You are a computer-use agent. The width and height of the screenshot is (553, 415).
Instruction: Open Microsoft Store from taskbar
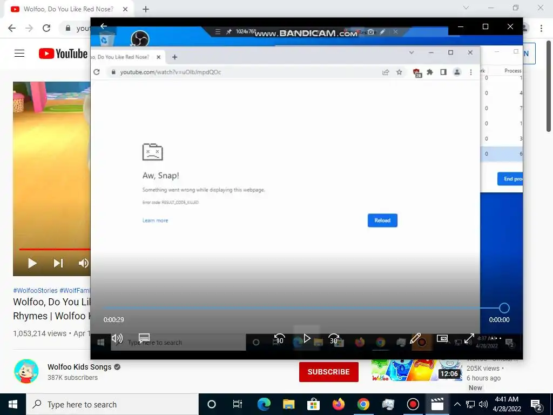(x=313, y=404)
